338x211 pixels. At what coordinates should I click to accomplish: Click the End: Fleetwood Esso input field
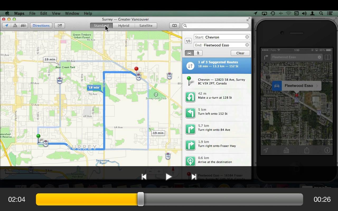[222, 45]
